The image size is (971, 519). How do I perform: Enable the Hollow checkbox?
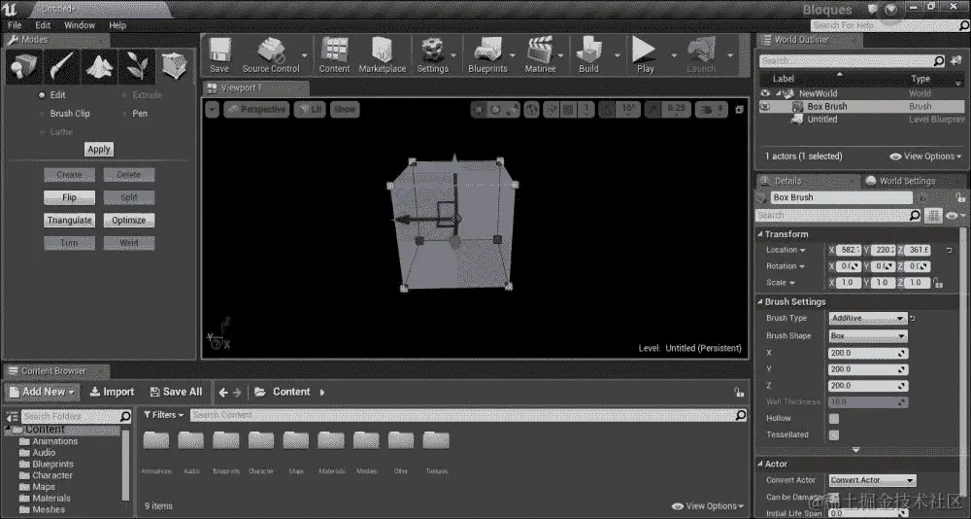[834, 419]
